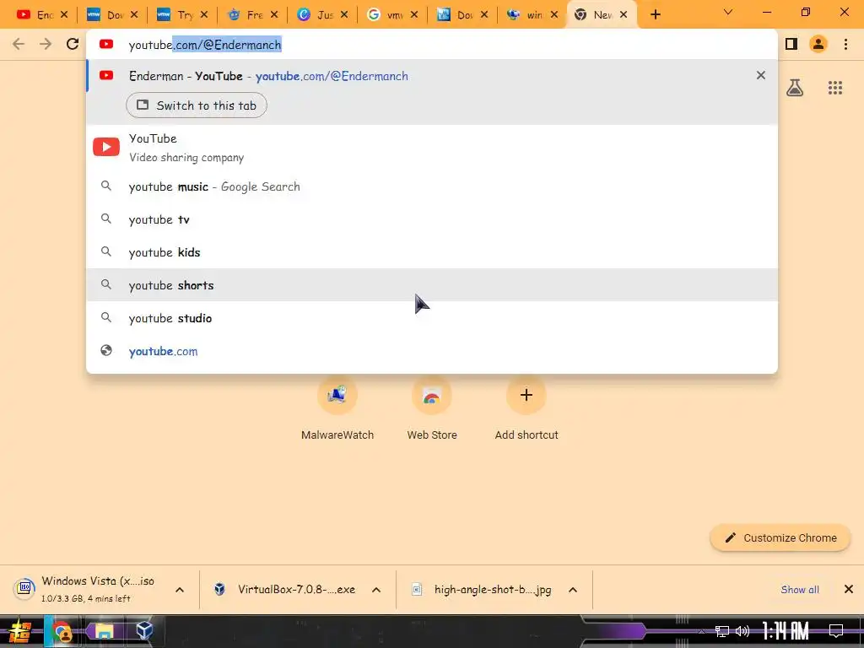Viewport: 864px width, 648px height.
Task: Go back using the back arrow
Action: point(19,44)
